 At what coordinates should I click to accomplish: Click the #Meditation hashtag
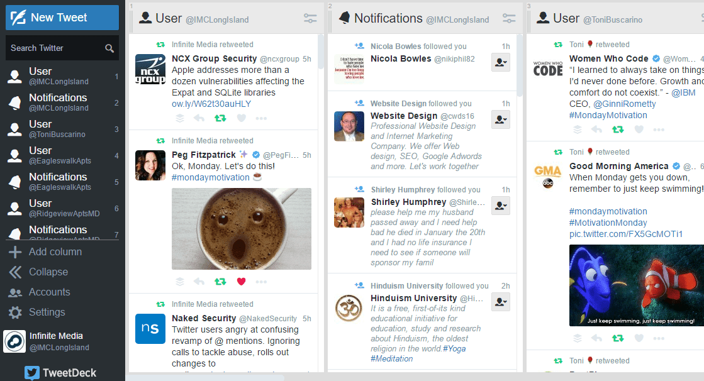(x=391, y=358)
